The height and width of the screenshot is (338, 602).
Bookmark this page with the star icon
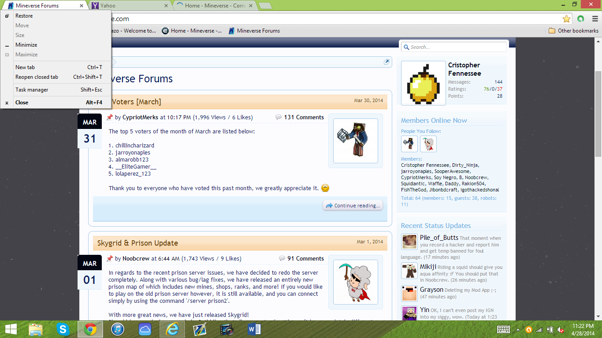[566, 19]
